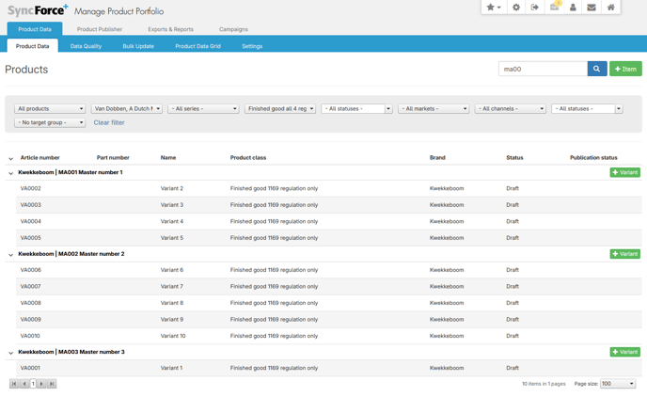Select the Variant 8 name cell
The image size is (647, 397).
(x=172, y=303)
